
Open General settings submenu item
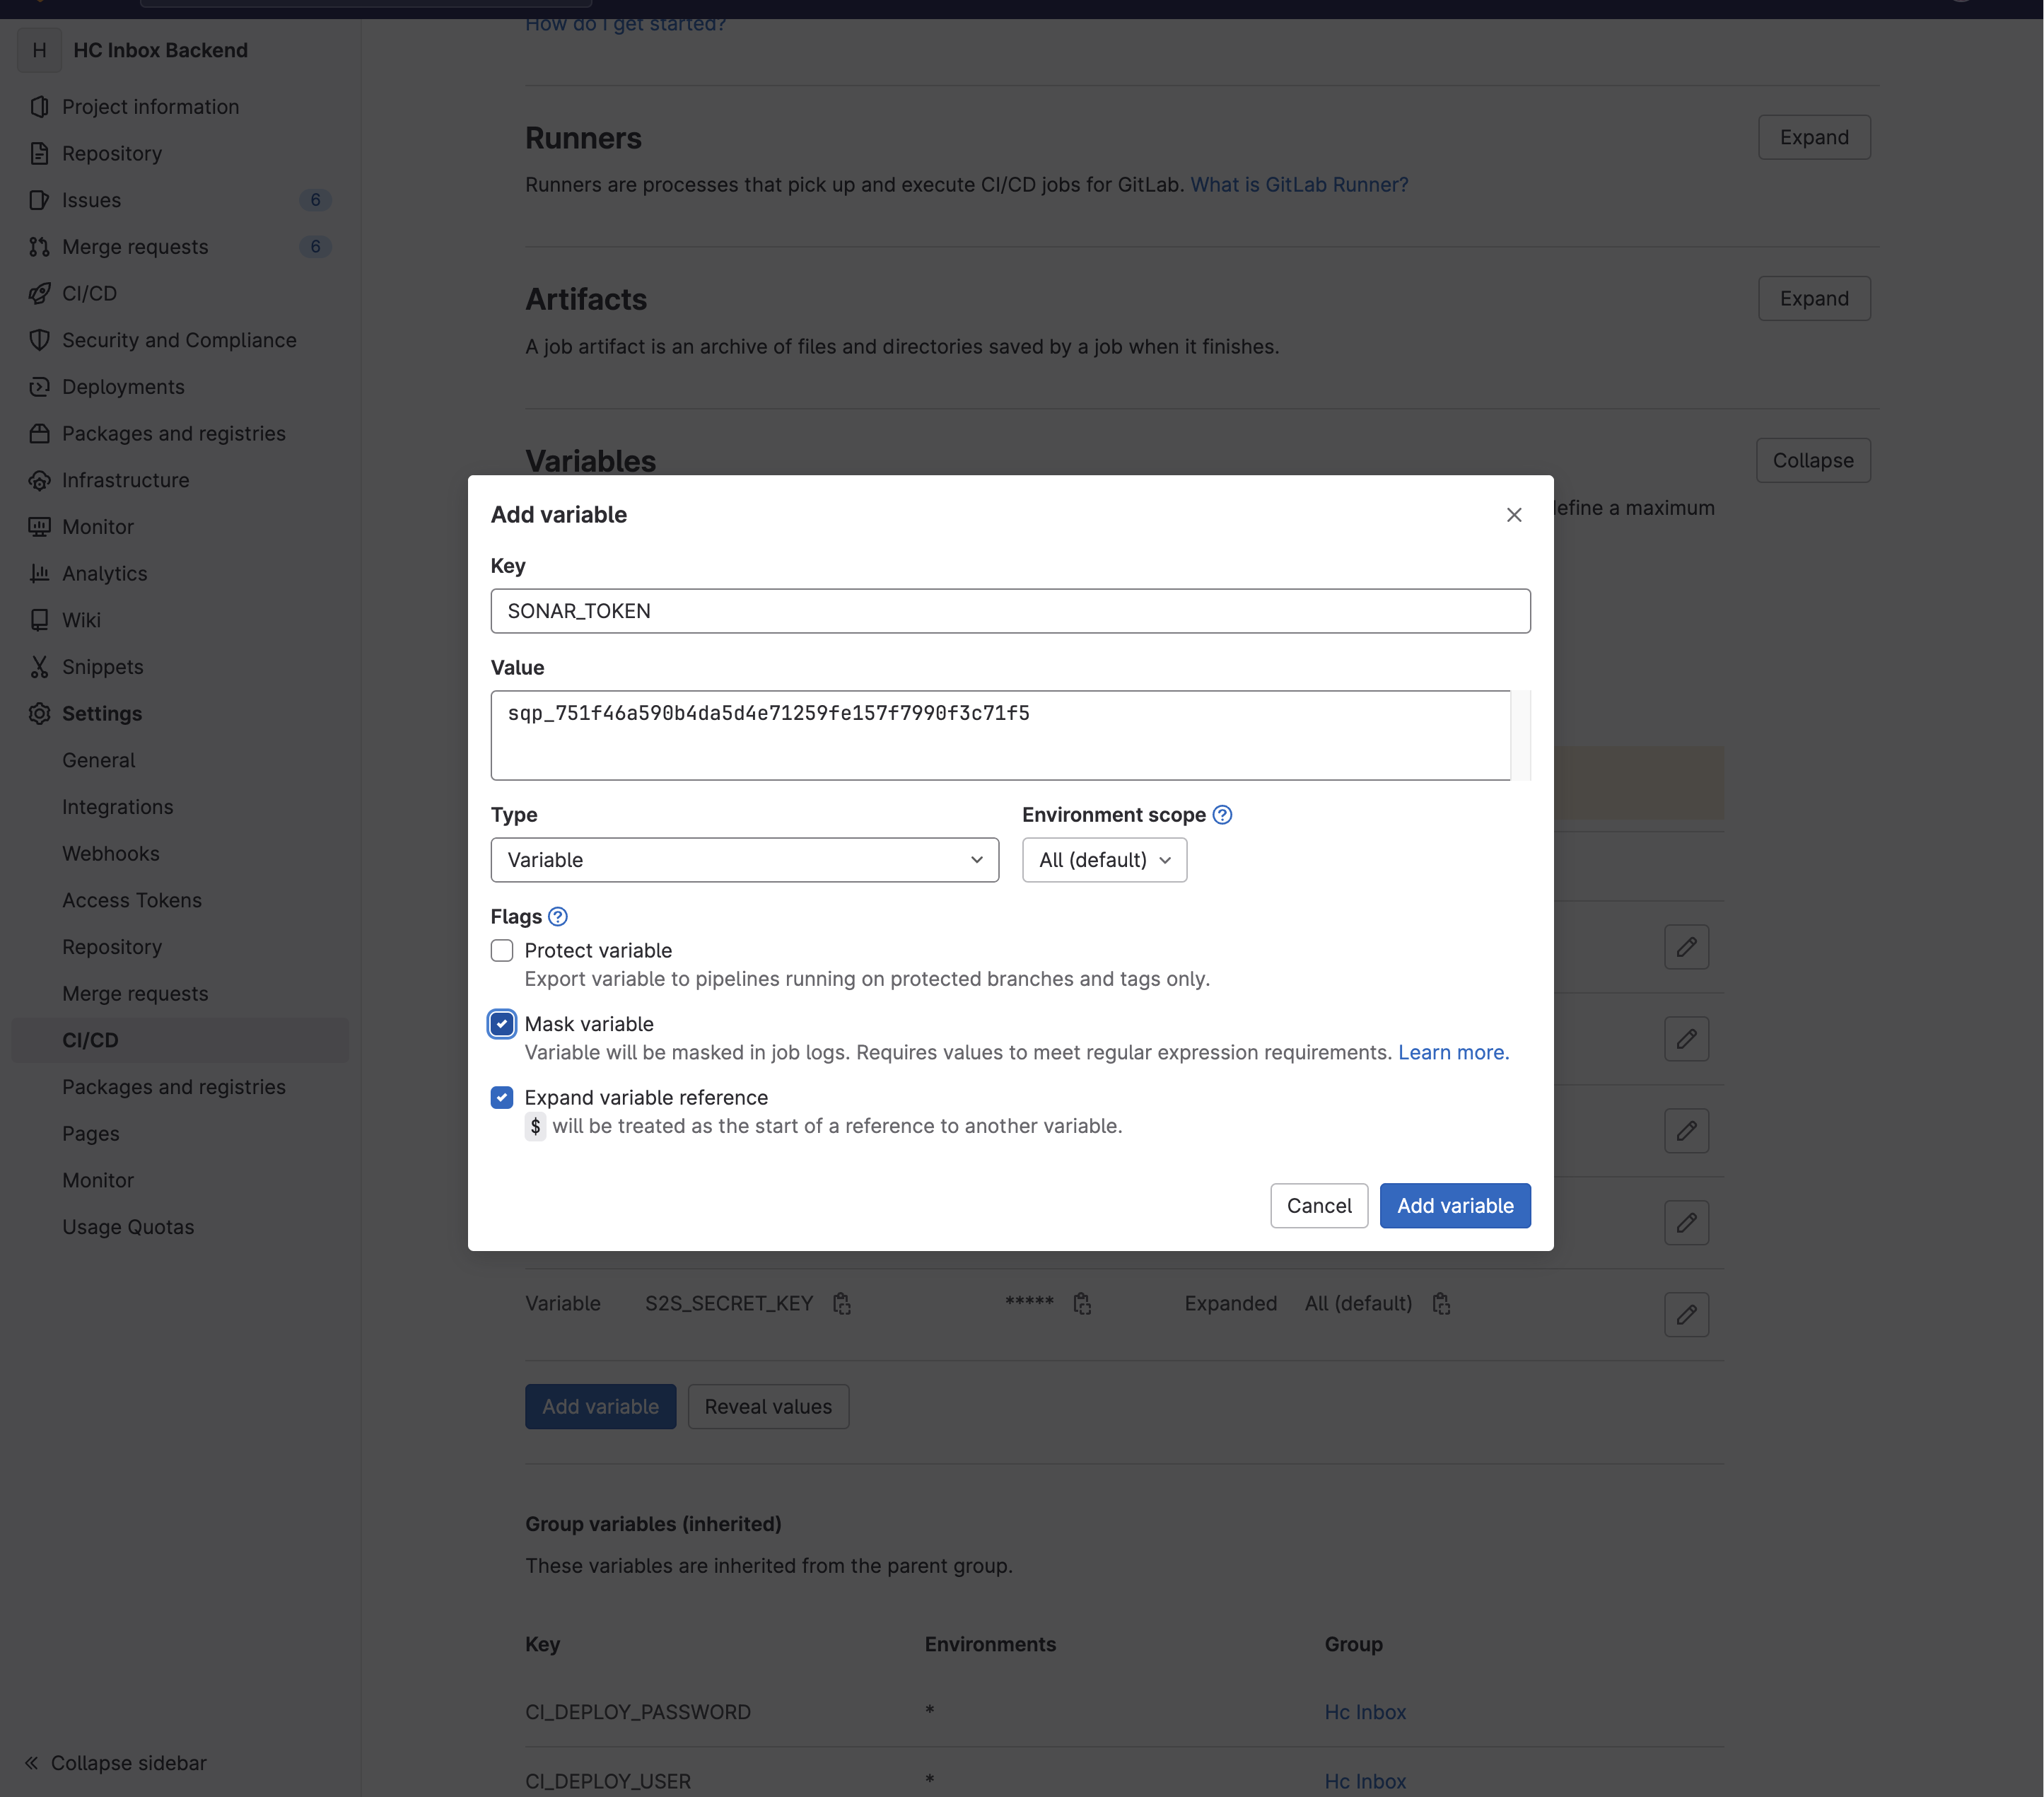tap(98, 760)
